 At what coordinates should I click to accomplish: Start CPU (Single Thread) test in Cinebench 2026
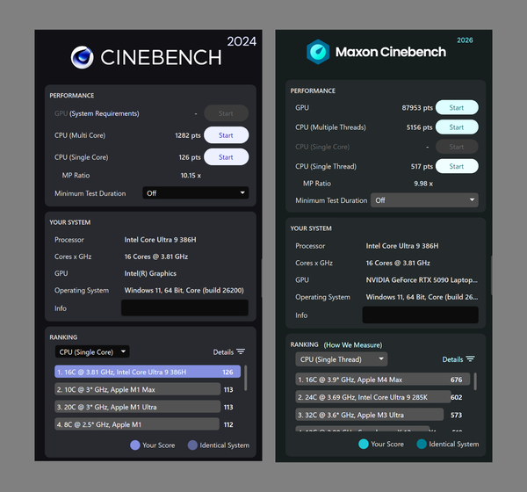click(x=457, y=166)
